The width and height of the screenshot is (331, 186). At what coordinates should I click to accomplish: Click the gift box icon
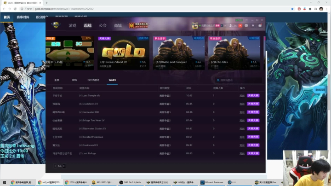(260, 26)
